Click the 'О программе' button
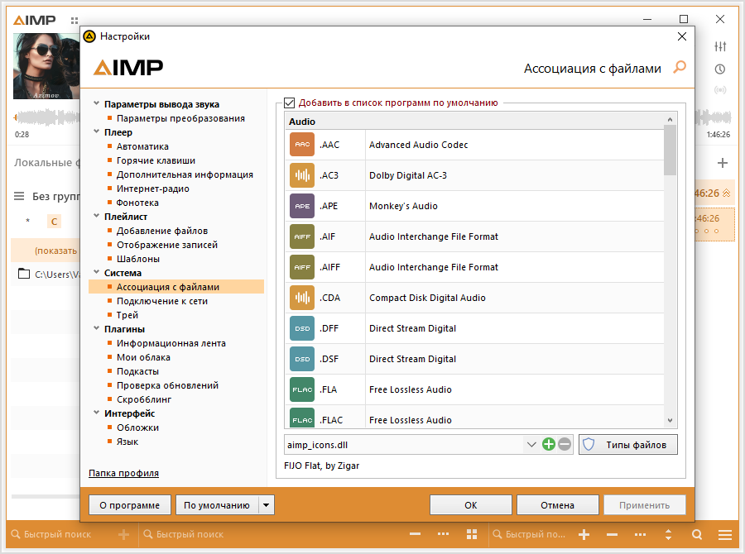 pyautogui.click(x=130, y=505)
